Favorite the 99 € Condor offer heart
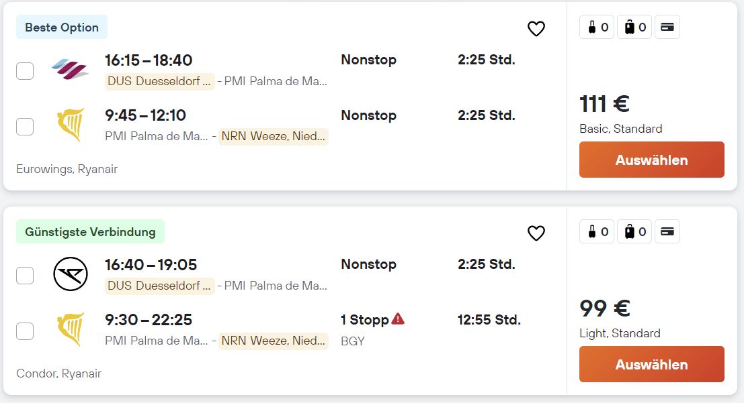The image size is (744, 403). (x=536, y=233)
